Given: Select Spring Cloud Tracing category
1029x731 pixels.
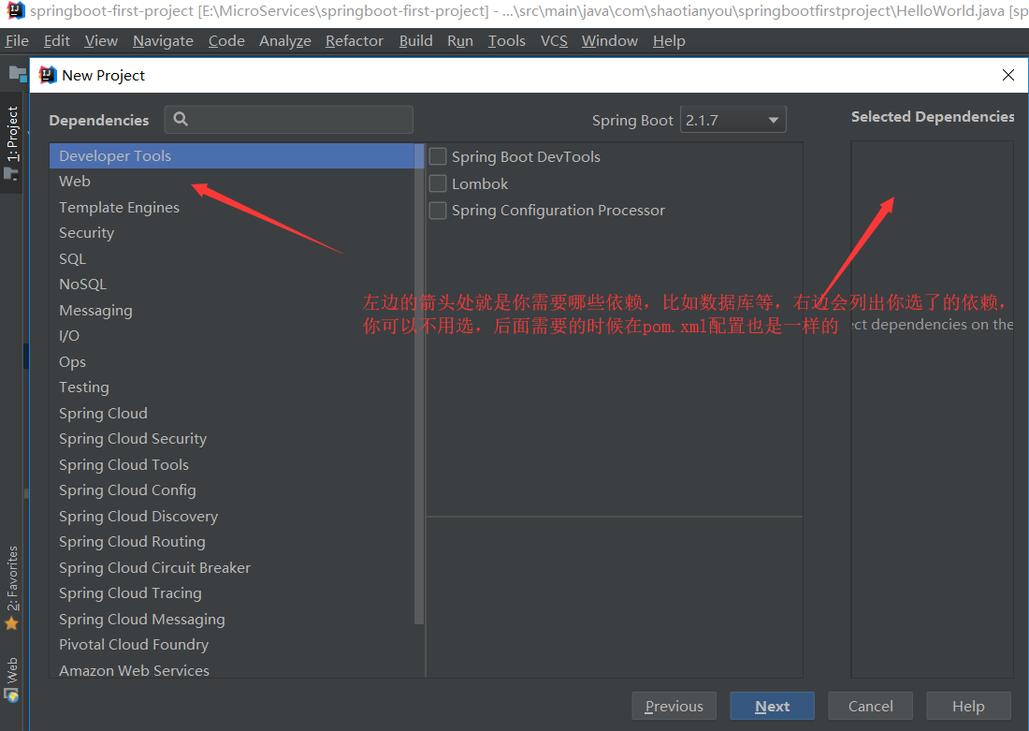Looking at the screenshot, I should point(232,593).
